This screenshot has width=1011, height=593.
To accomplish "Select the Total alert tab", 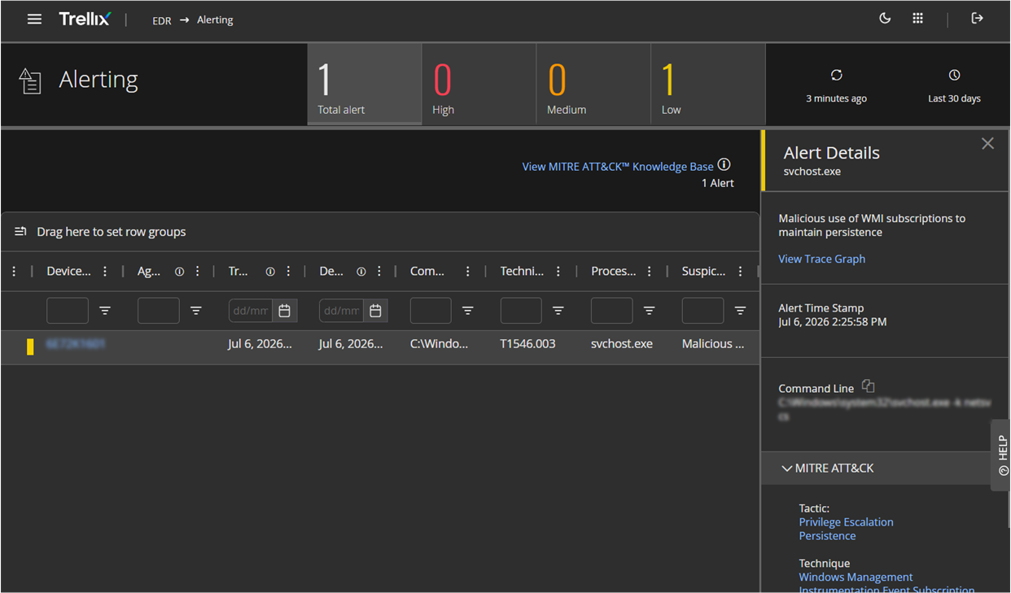I will coord(365,85).
